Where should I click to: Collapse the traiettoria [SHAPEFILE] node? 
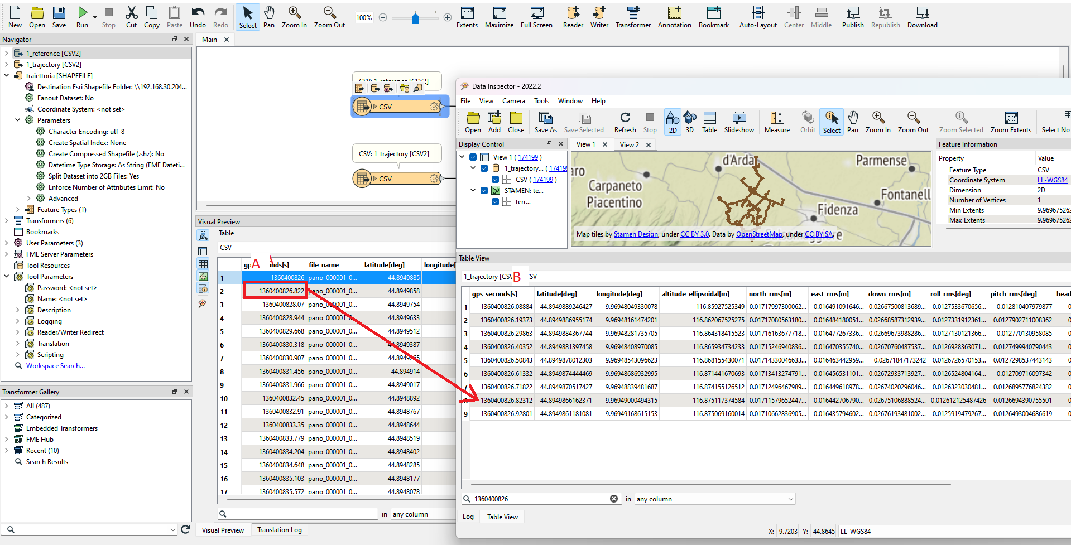7,76
